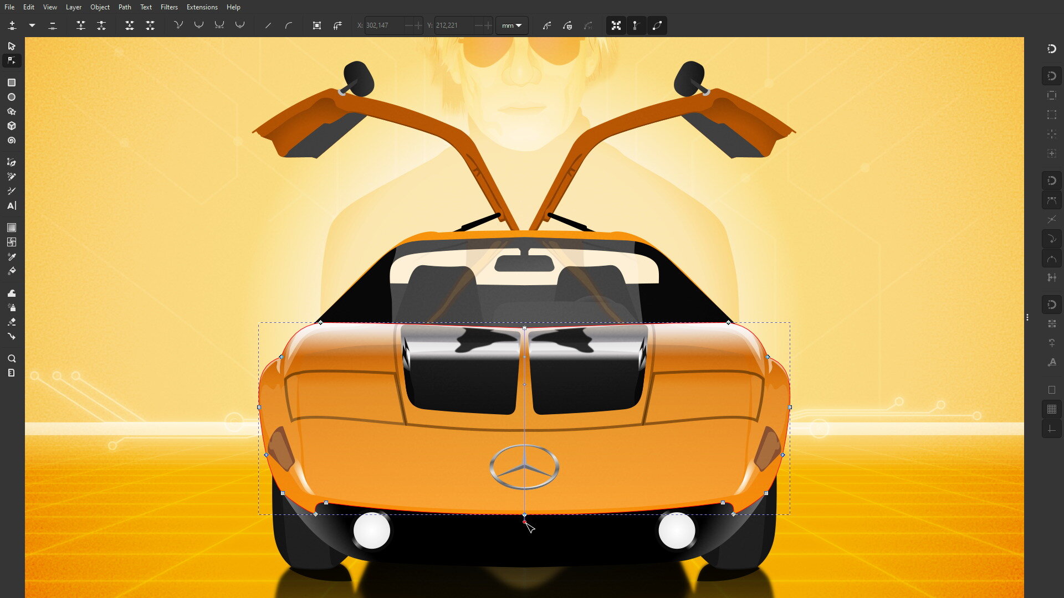
Task: Click the Object to Path icon
Action: tap(317, 25)
